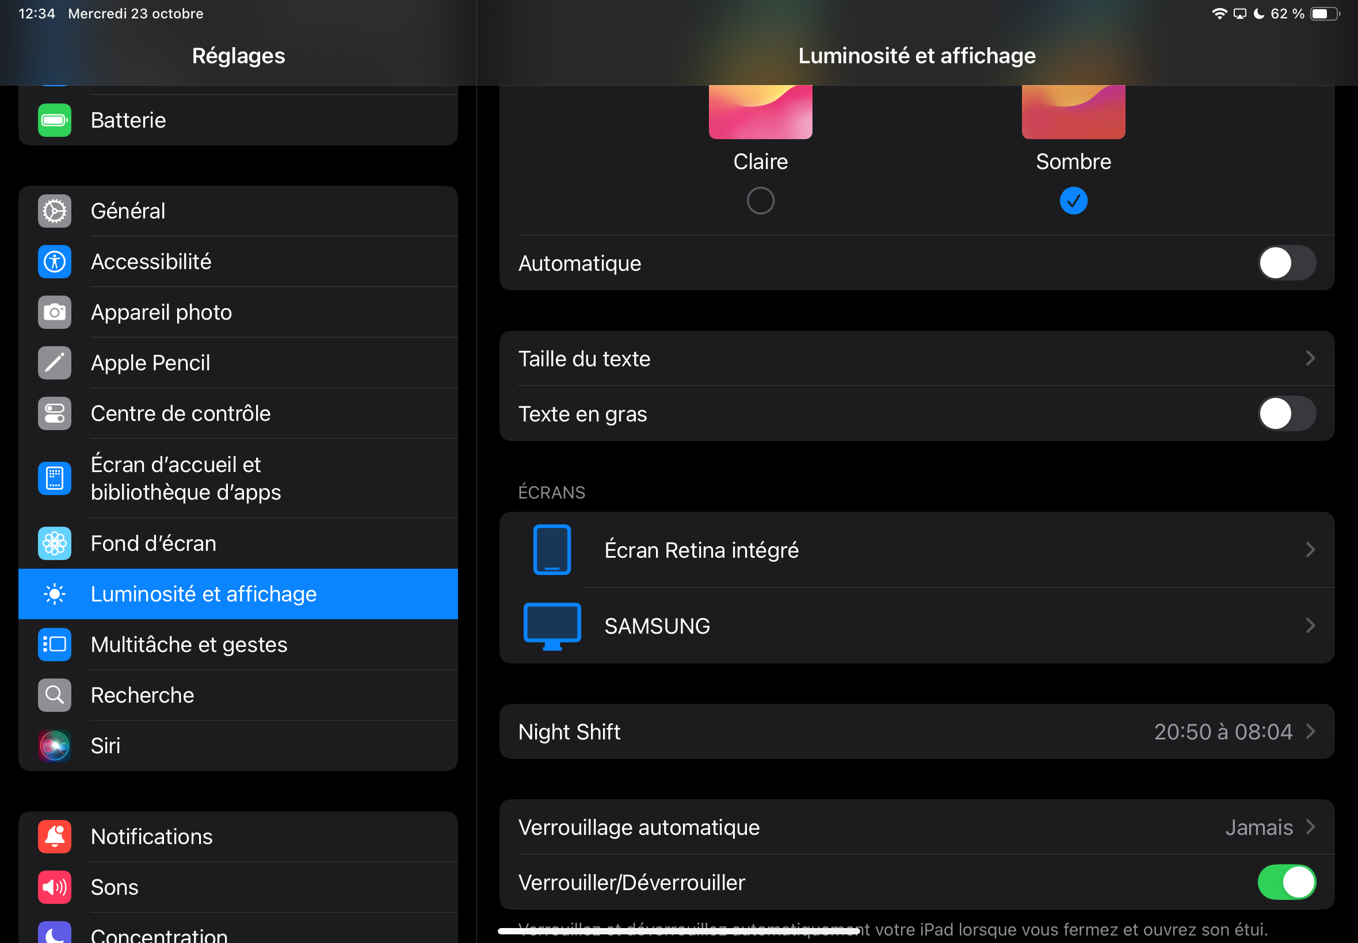Open Taille du texte chevron

pos(1310,359)
